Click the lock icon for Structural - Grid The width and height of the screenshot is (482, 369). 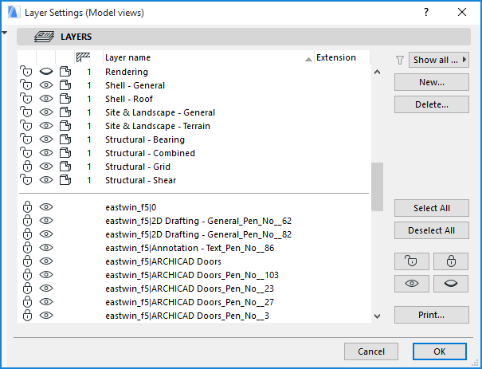click(x=26, y=167)
